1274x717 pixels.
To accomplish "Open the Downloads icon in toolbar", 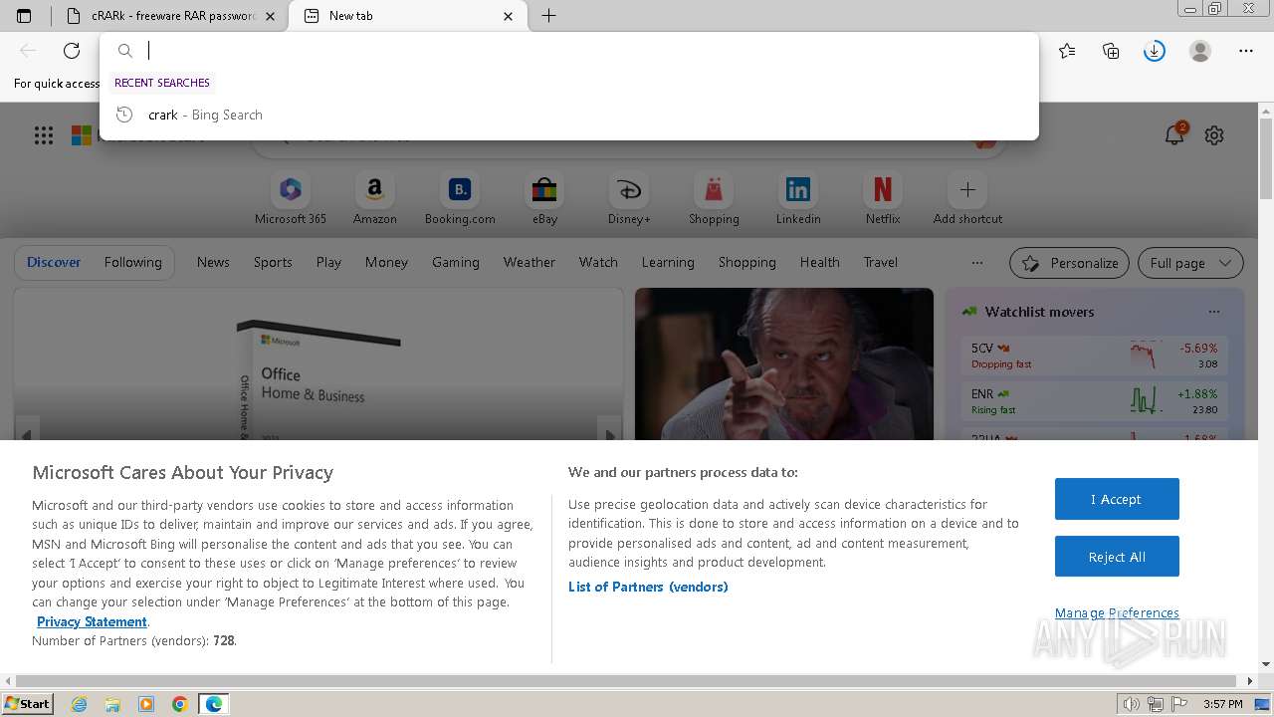I will [x=1155, y=51].
